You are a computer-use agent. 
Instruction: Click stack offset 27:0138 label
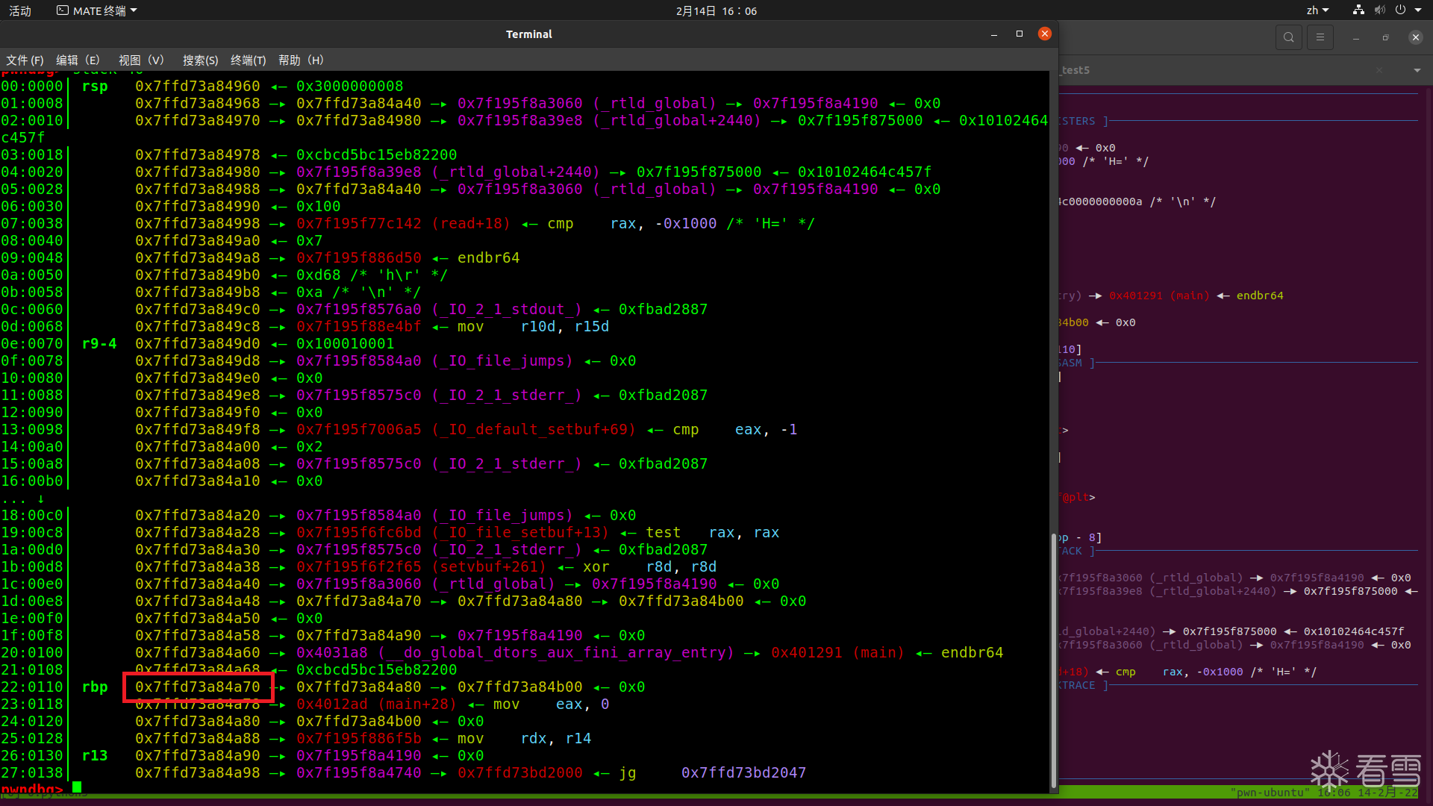click(x=32, y=772)
